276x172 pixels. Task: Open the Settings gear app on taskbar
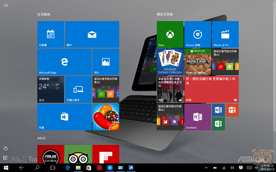coord(110,168)
